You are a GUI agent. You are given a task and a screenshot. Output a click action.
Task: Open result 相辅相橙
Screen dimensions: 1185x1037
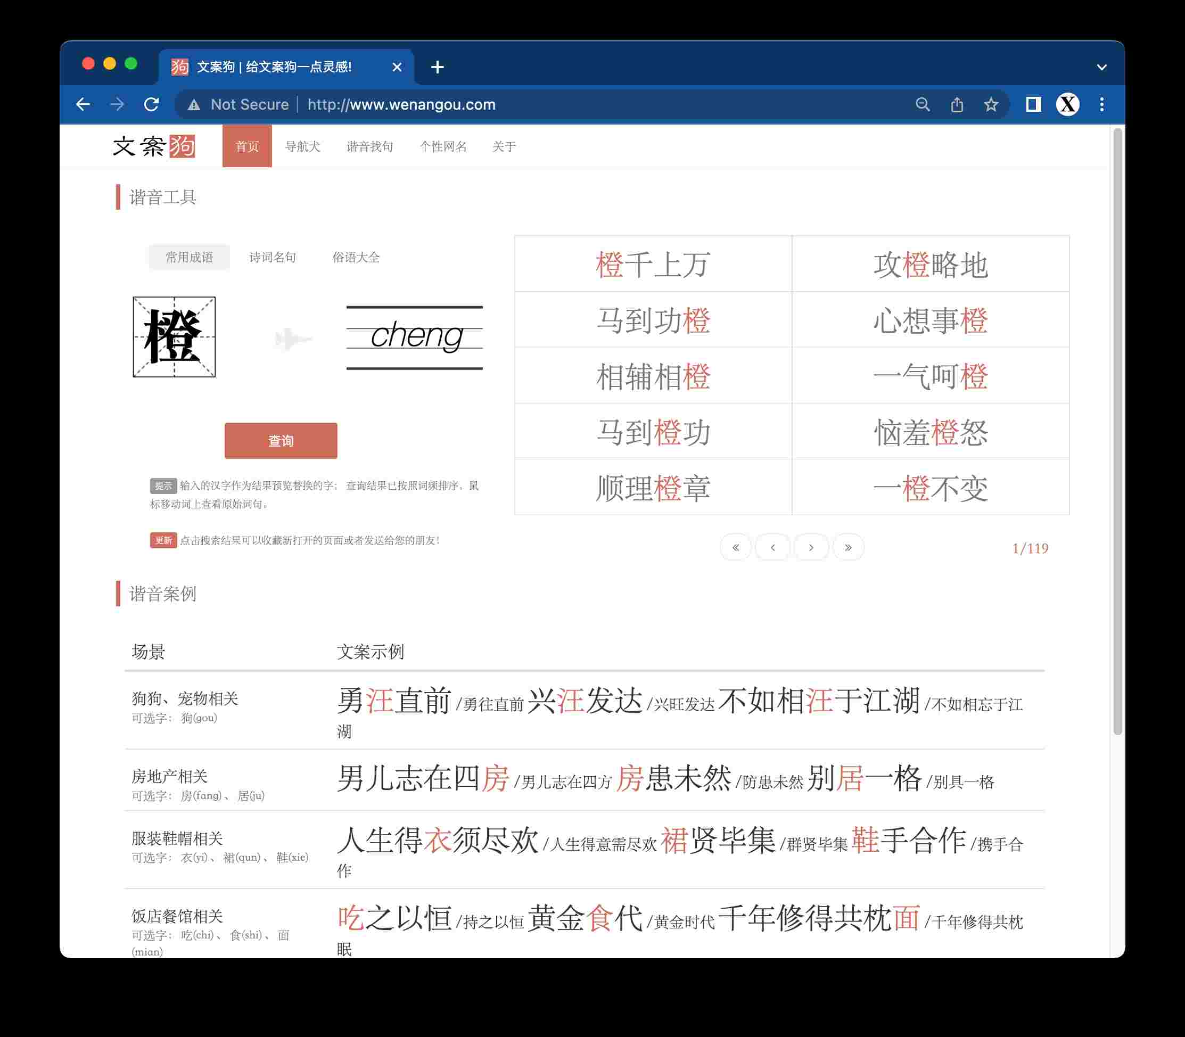653,376
